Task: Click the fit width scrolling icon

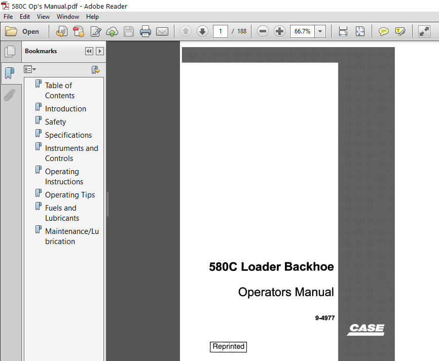Action: pyautogui.click(x=343, y=31)
